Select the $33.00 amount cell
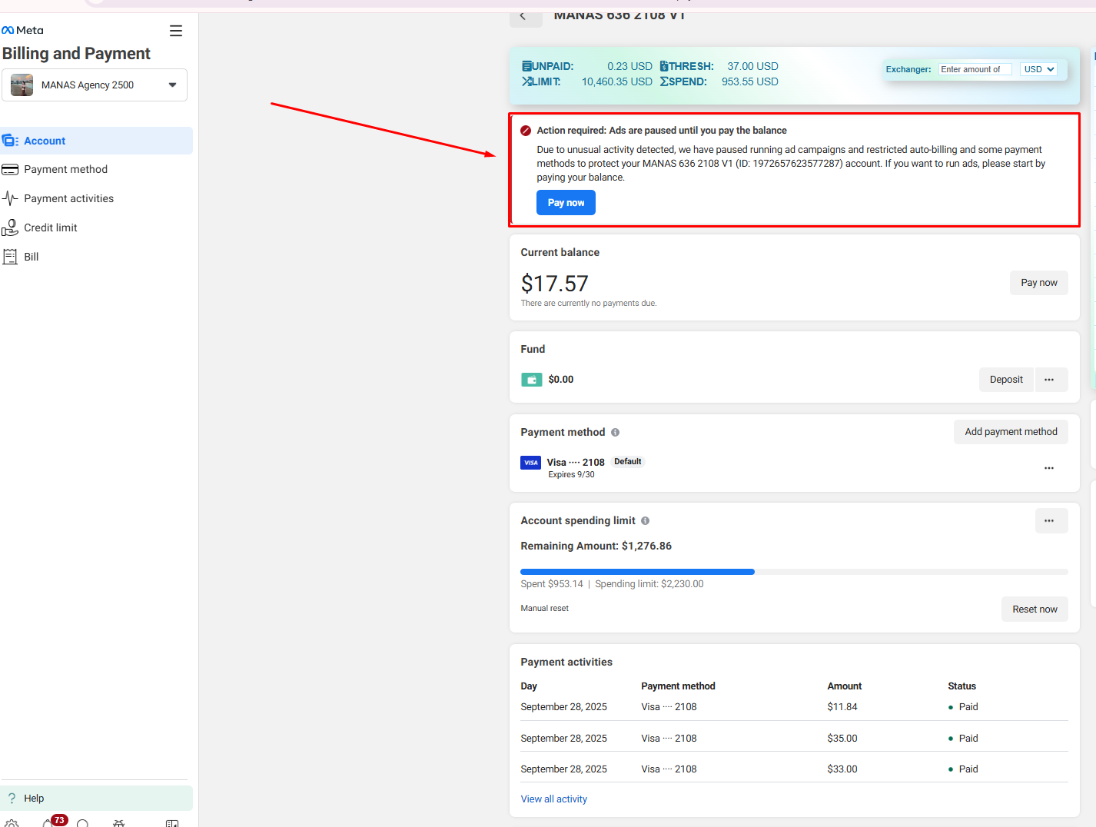 [842, 769]
